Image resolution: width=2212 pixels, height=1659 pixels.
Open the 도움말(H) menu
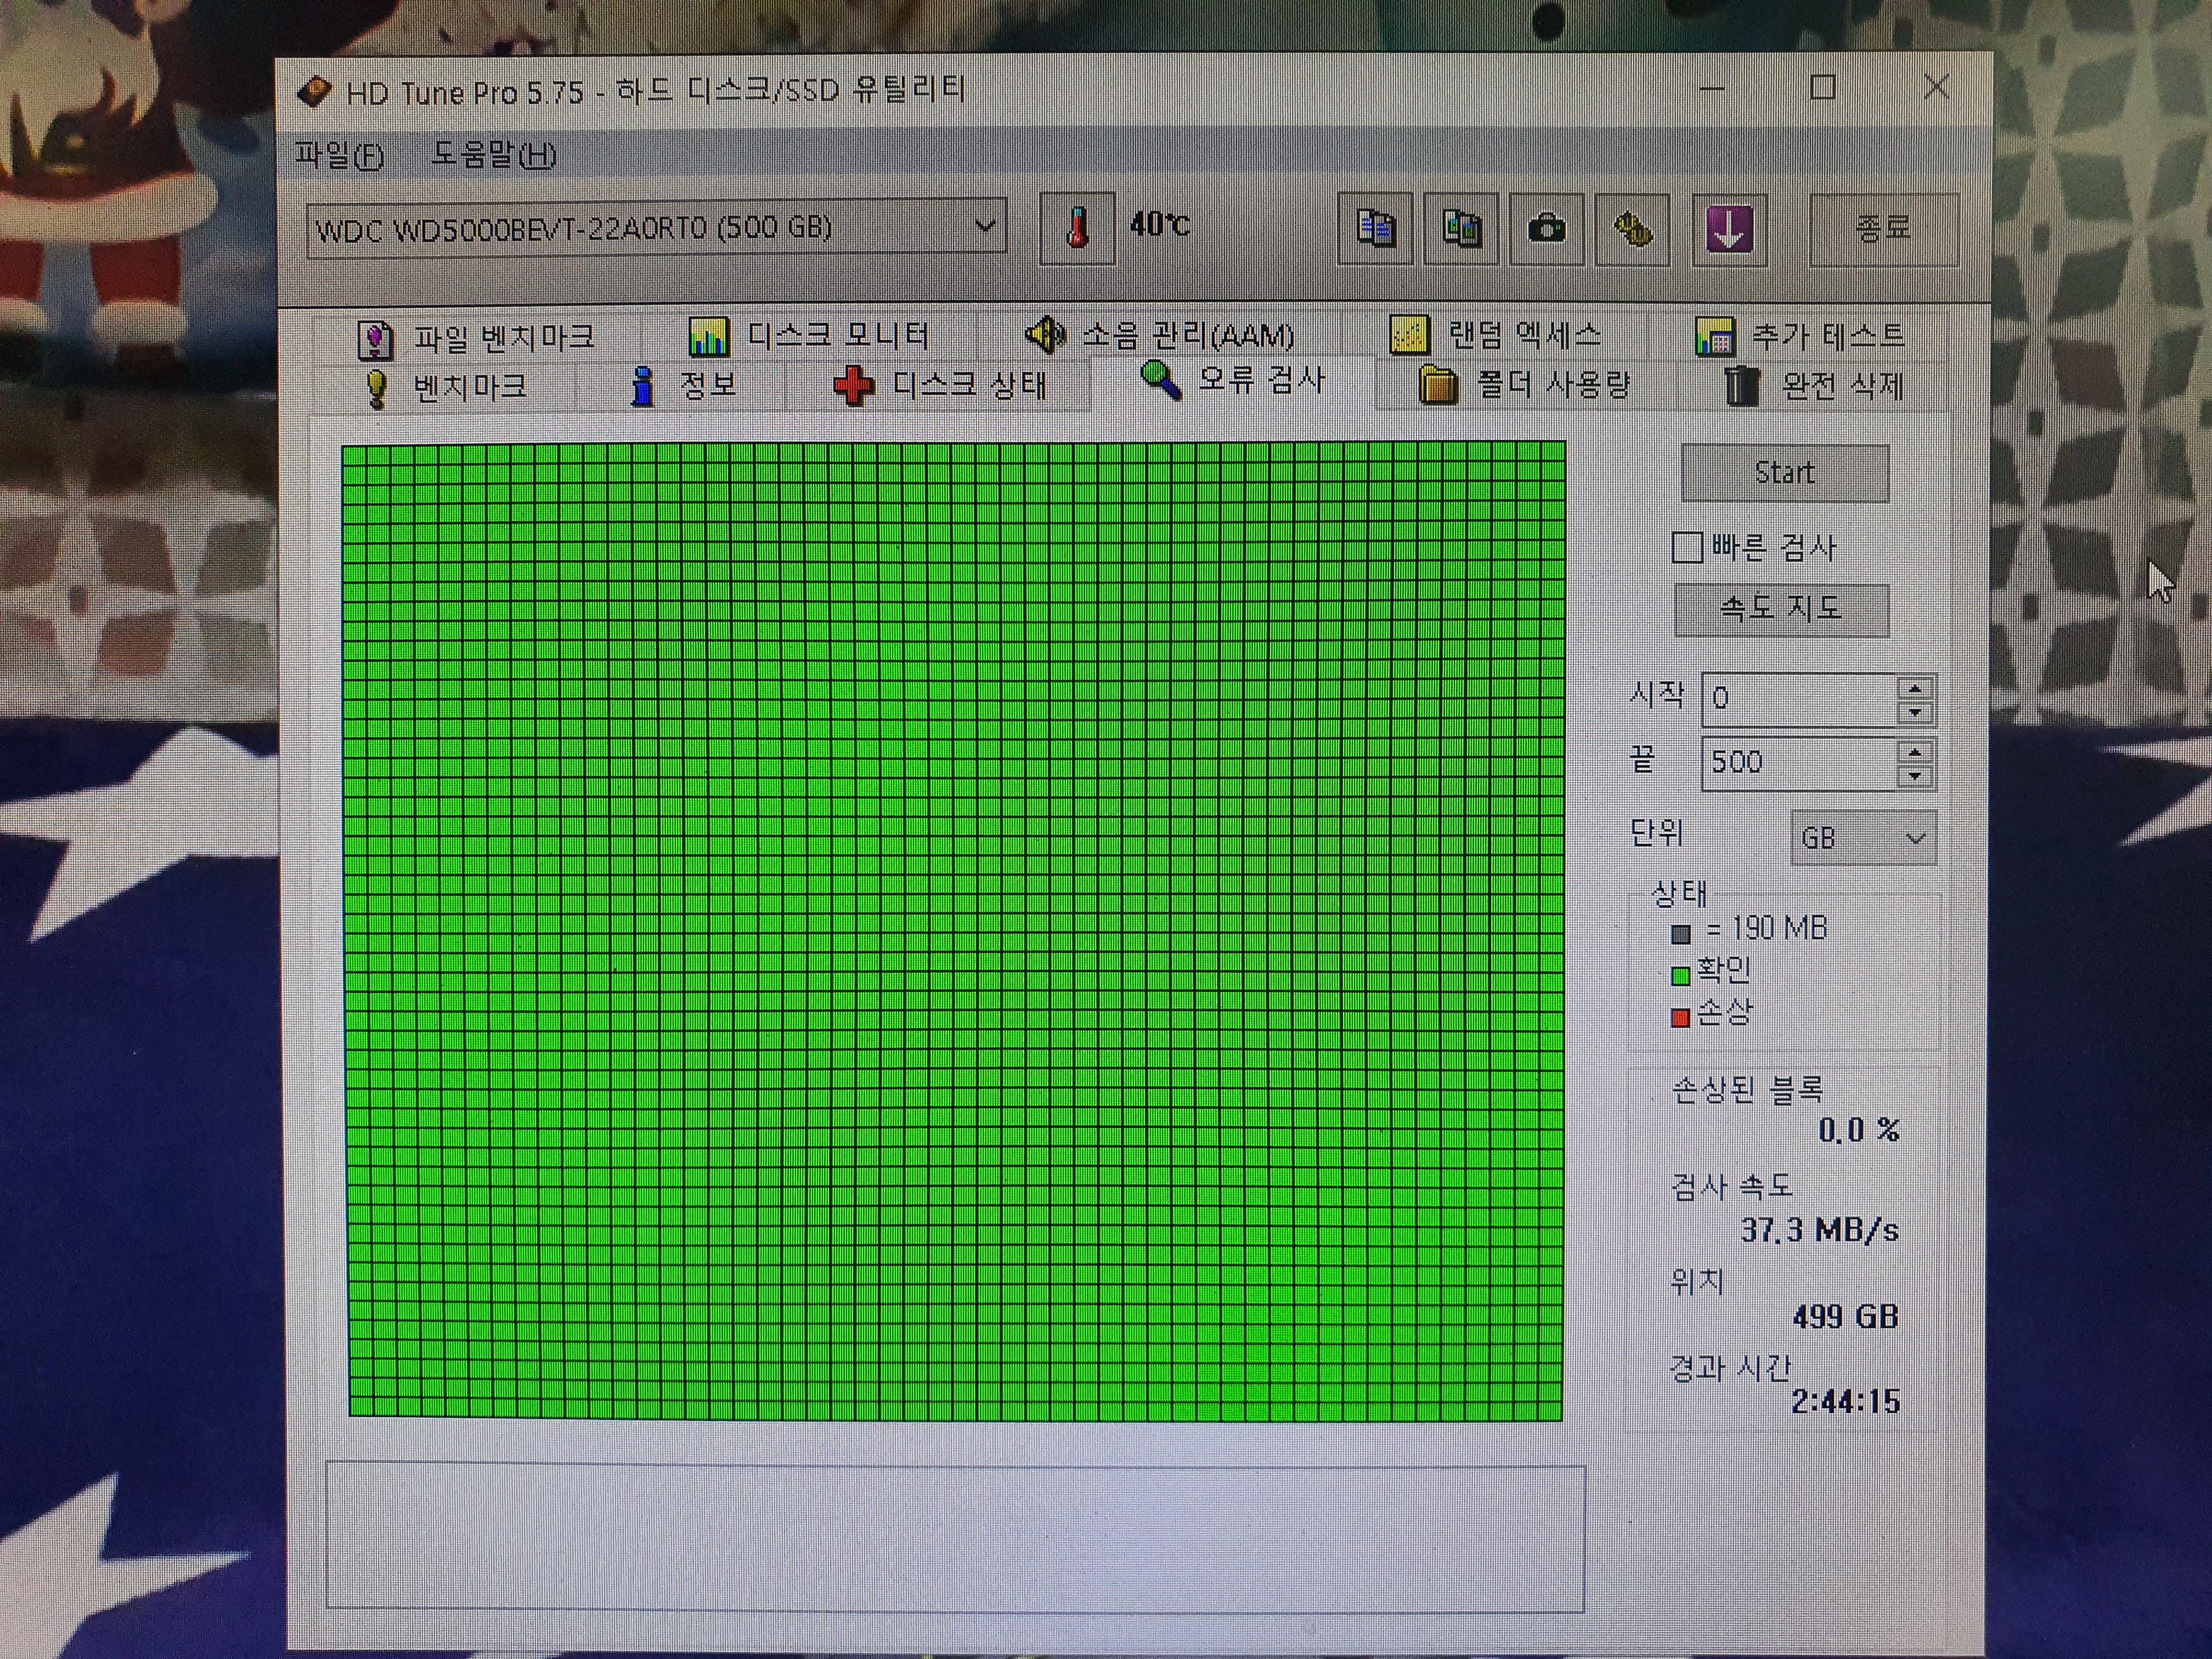pyautogui.click(x=494, y=155)
